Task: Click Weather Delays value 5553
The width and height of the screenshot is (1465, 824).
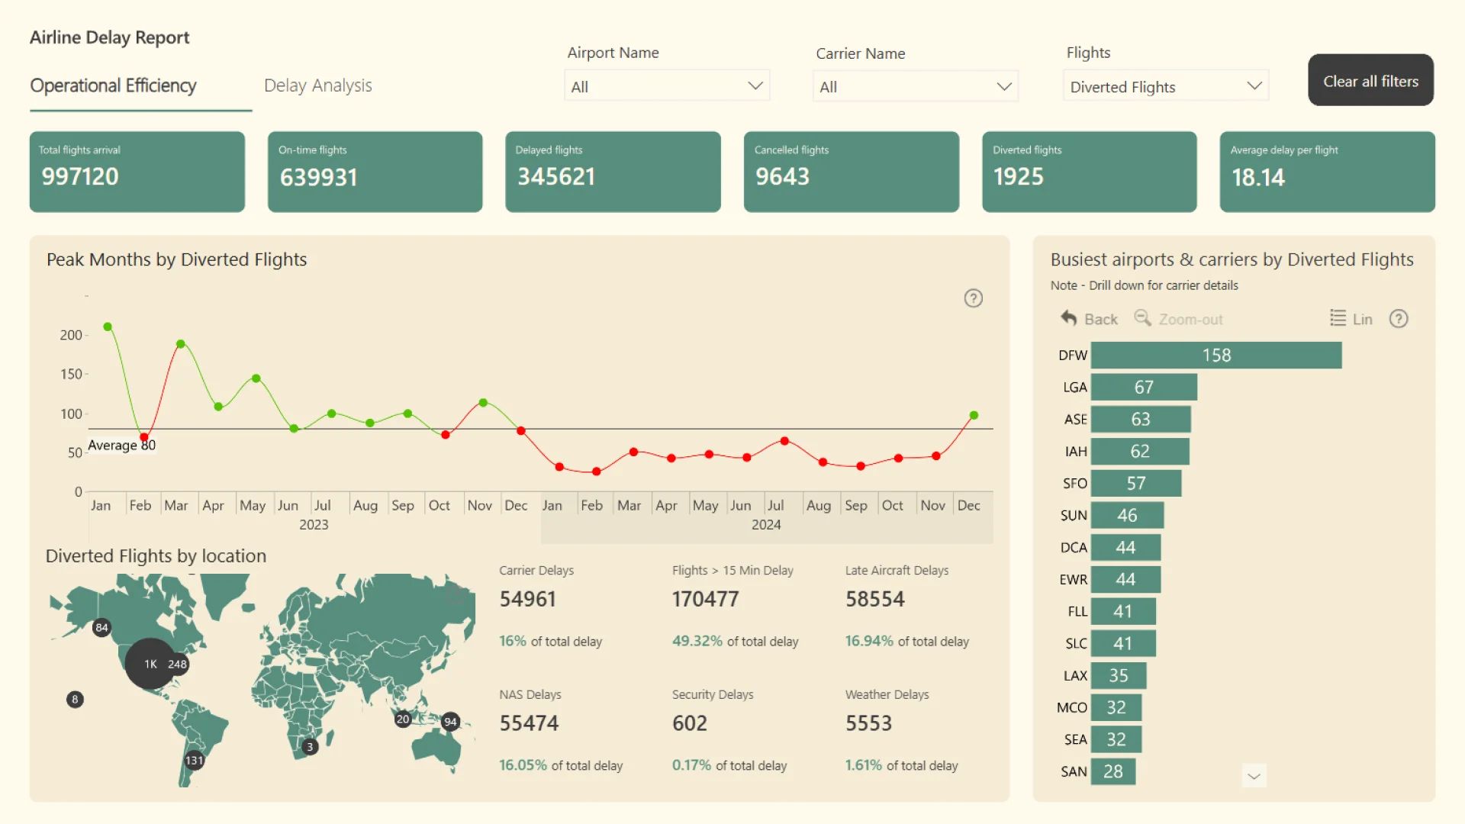Action: point(869,723)
